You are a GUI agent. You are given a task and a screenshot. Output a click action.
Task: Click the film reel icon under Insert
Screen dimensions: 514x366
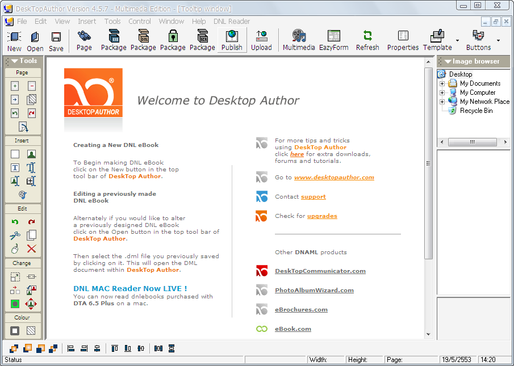click(23, 195)
